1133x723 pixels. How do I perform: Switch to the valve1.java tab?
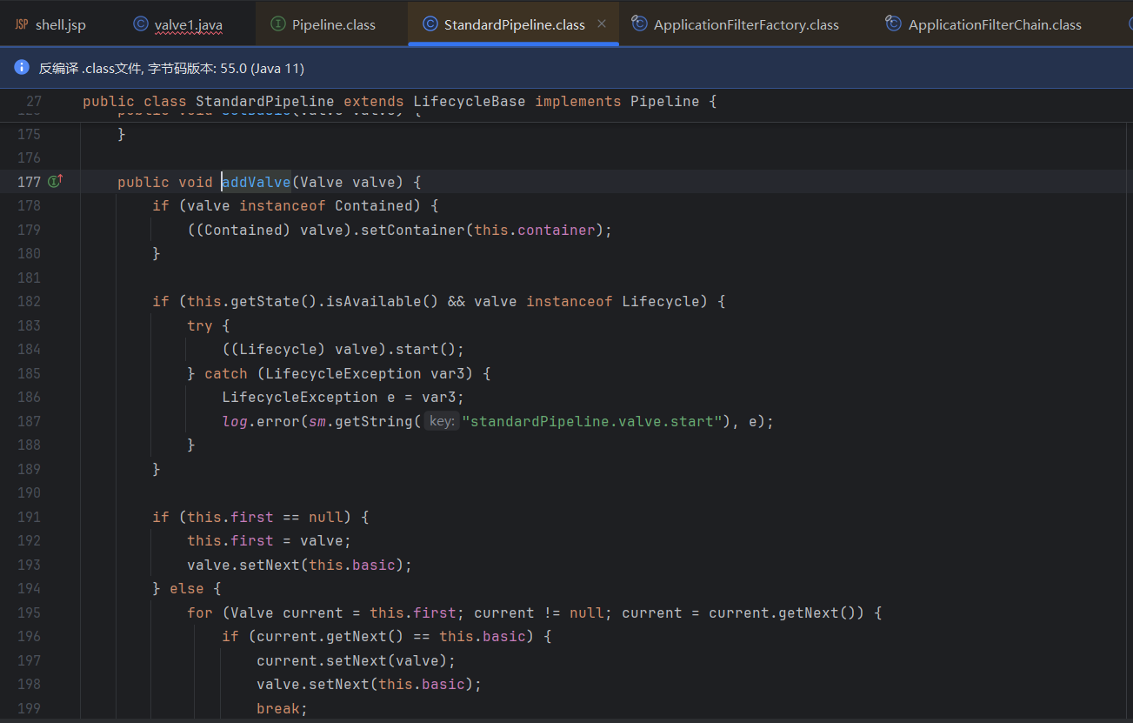[x=188, y=25]
